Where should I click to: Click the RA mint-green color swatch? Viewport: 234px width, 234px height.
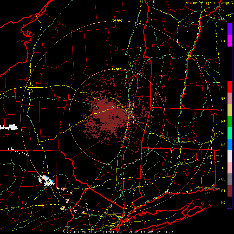[230, 133]
